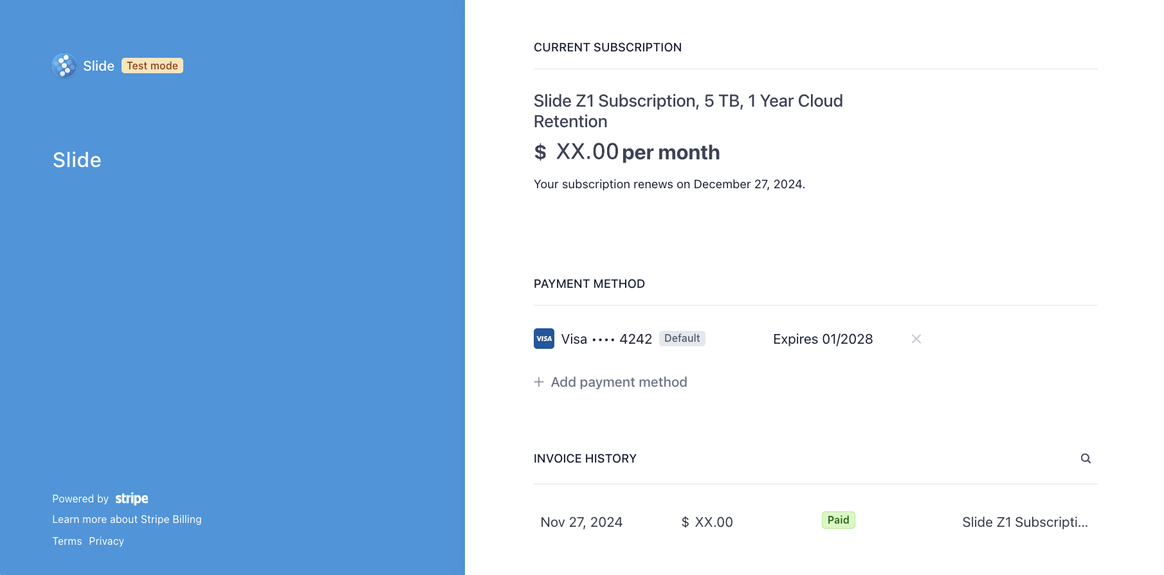Screen dimensions: 1164x575
Task: Click the Default badge on the Visa card
Action: pyautogui.click(x=682, y=339)
